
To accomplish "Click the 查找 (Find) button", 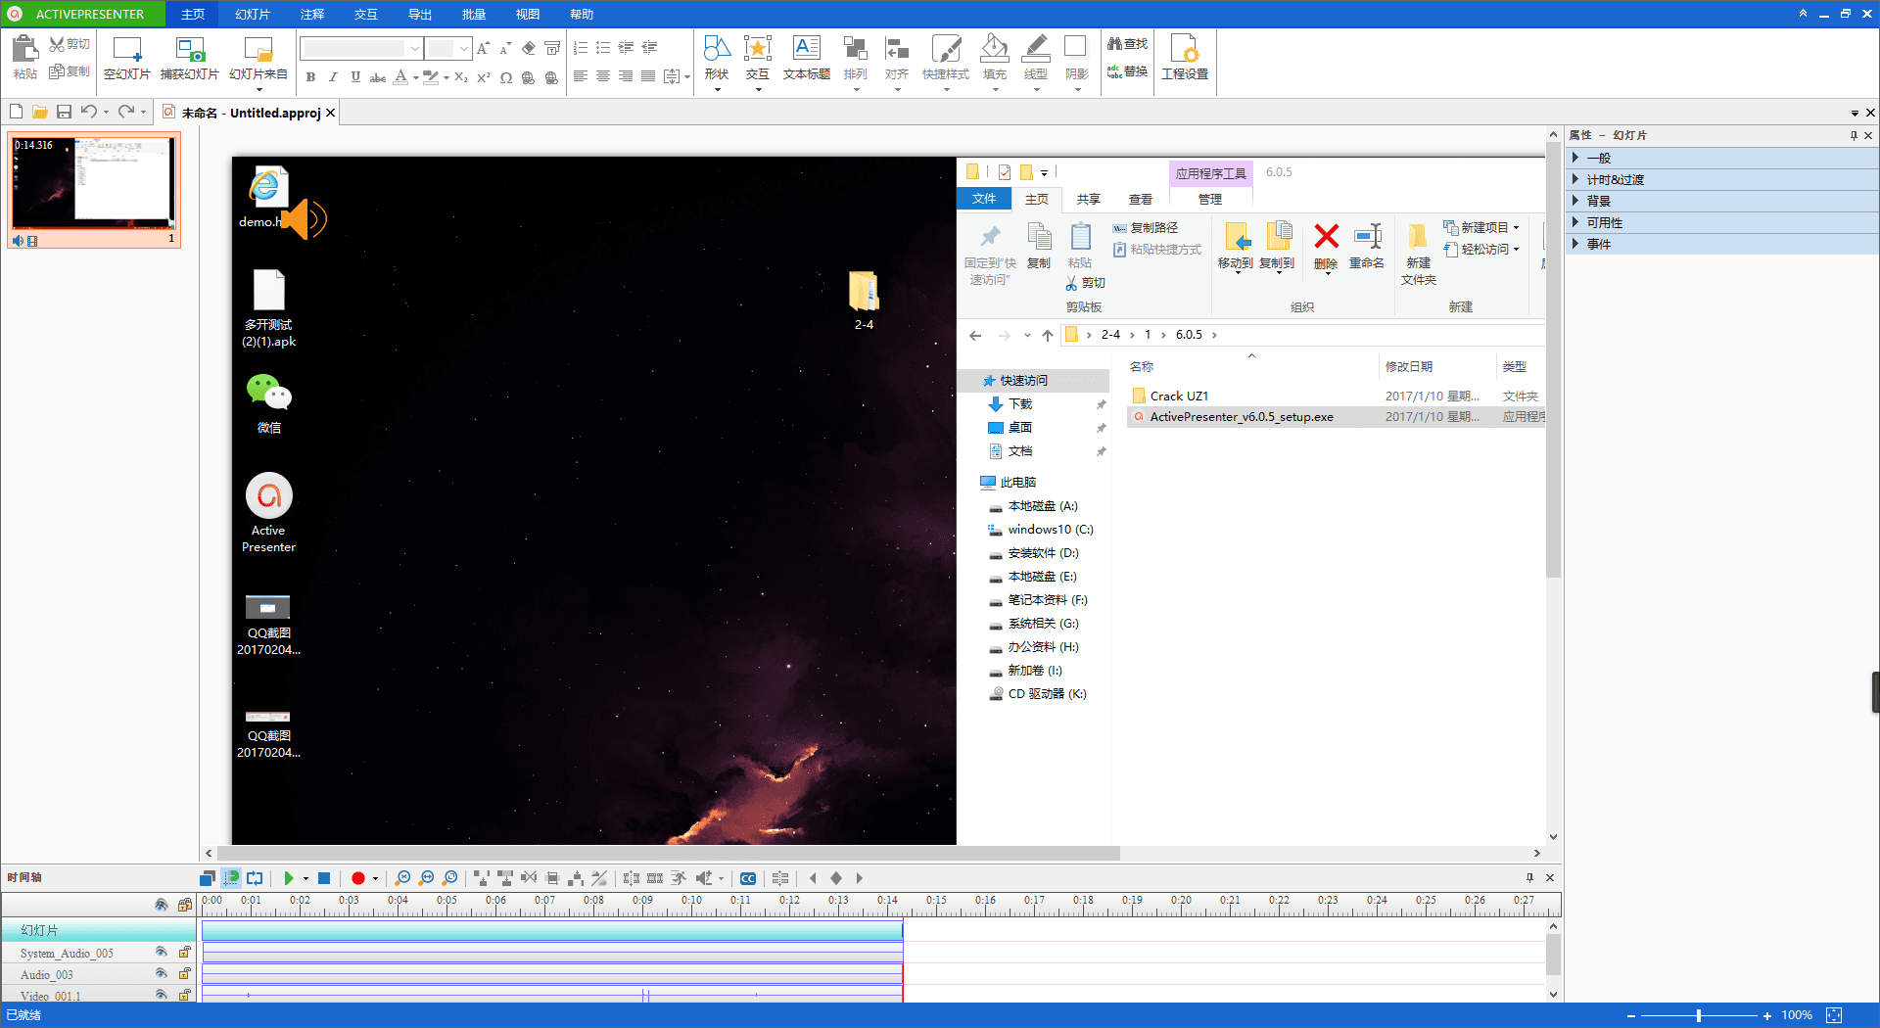I will (x=1127, y=44).
